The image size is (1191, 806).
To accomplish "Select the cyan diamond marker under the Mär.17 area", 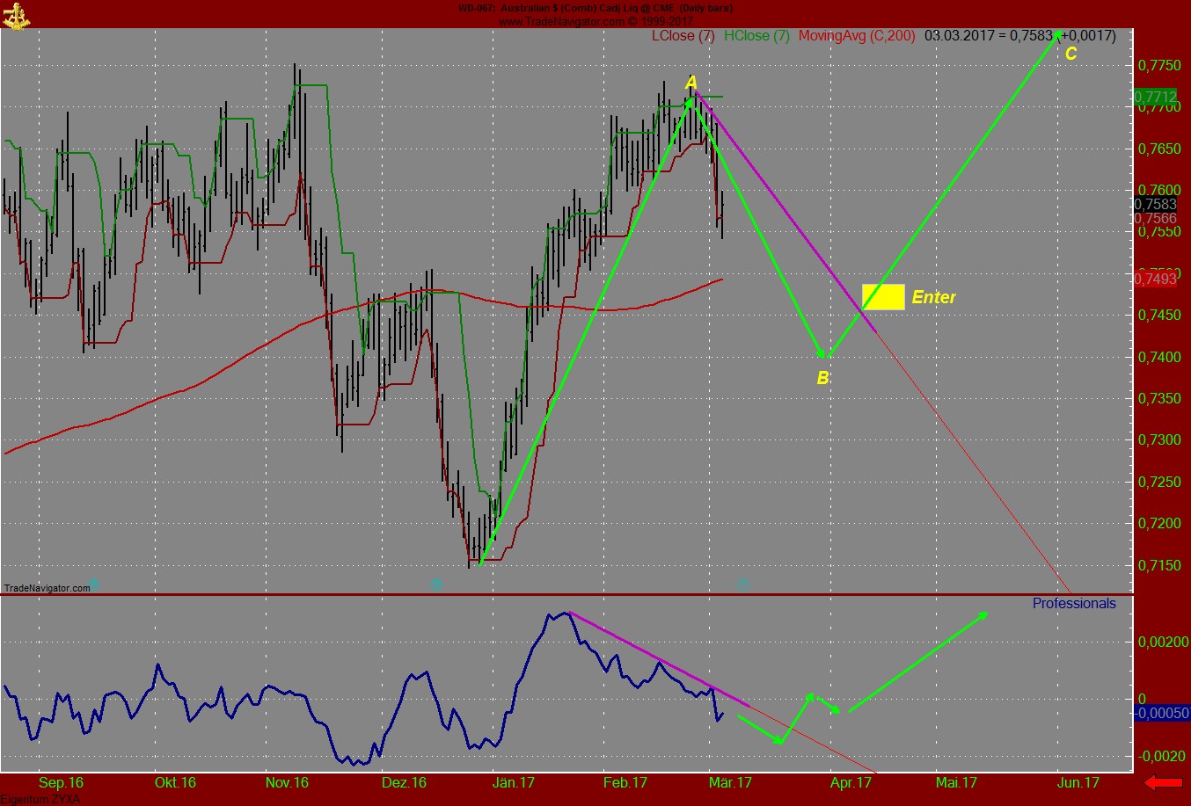I will (742, 583).
